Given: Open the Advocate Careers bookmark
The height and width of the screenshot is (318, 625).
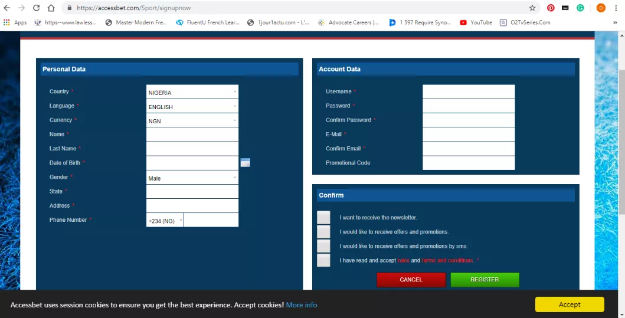Looking at the screenshot, I should click(x=348, y=22).
